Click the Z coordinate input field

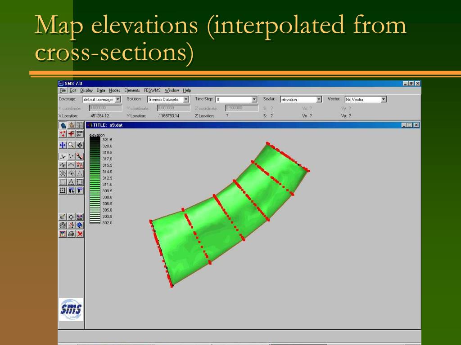tap(242, 108)
